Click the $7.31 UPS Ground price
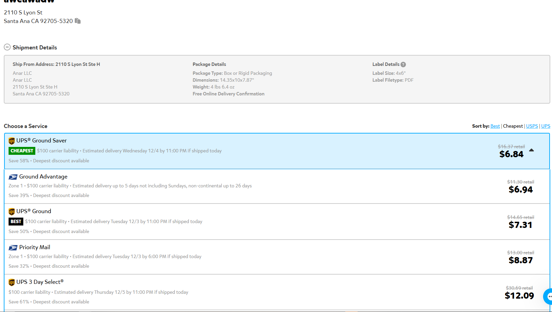Image resolution: width=552 pixels, height=312 pixels. coord(520,225)
